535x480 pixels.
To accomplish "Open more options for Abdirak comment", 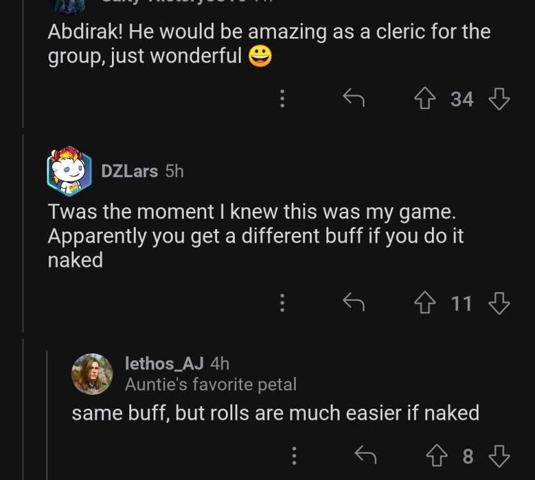I will pos(281,99).
